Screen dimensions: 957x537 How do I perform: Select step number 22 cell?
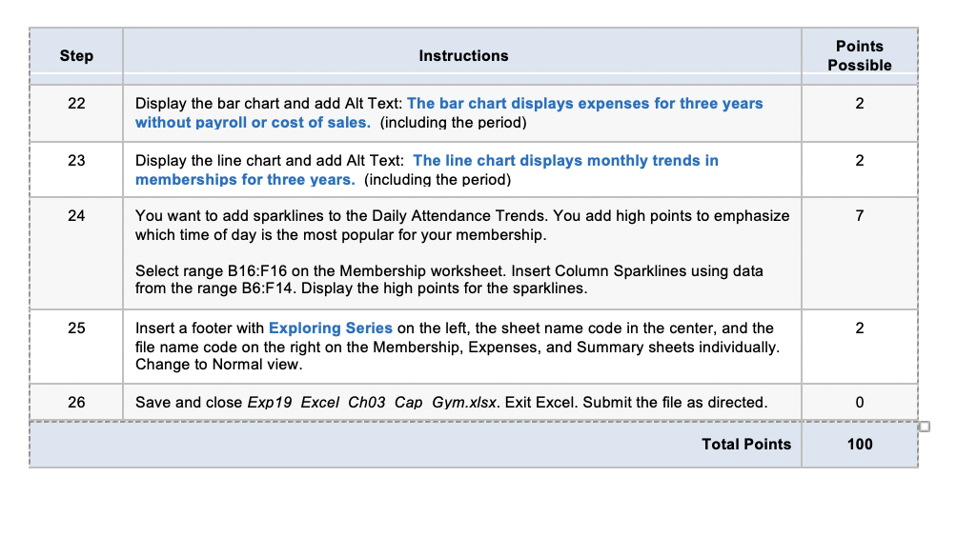tap(76, 113)
